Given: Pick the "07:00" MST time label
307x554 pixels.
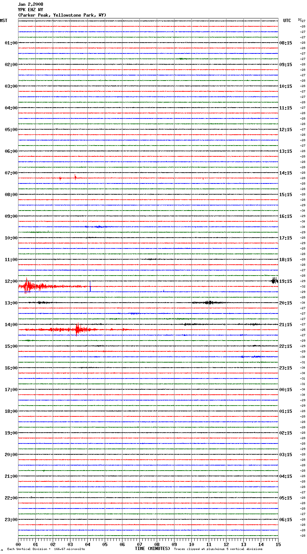Looking at the screenshot, I should [x=11, y=173].
